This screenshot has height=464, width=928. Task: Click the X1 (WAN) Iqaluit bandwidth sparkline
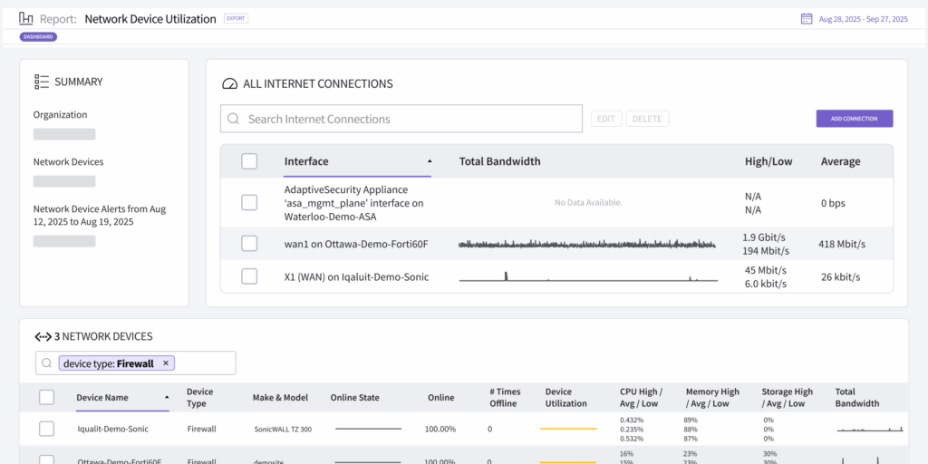(588, 276)
